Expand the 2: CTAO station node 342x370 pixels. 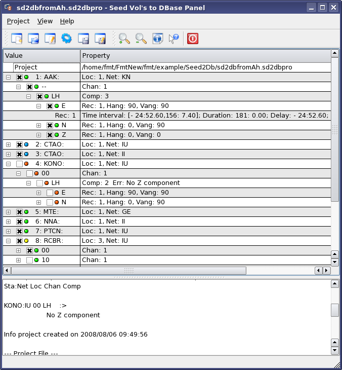click(8, 144)
